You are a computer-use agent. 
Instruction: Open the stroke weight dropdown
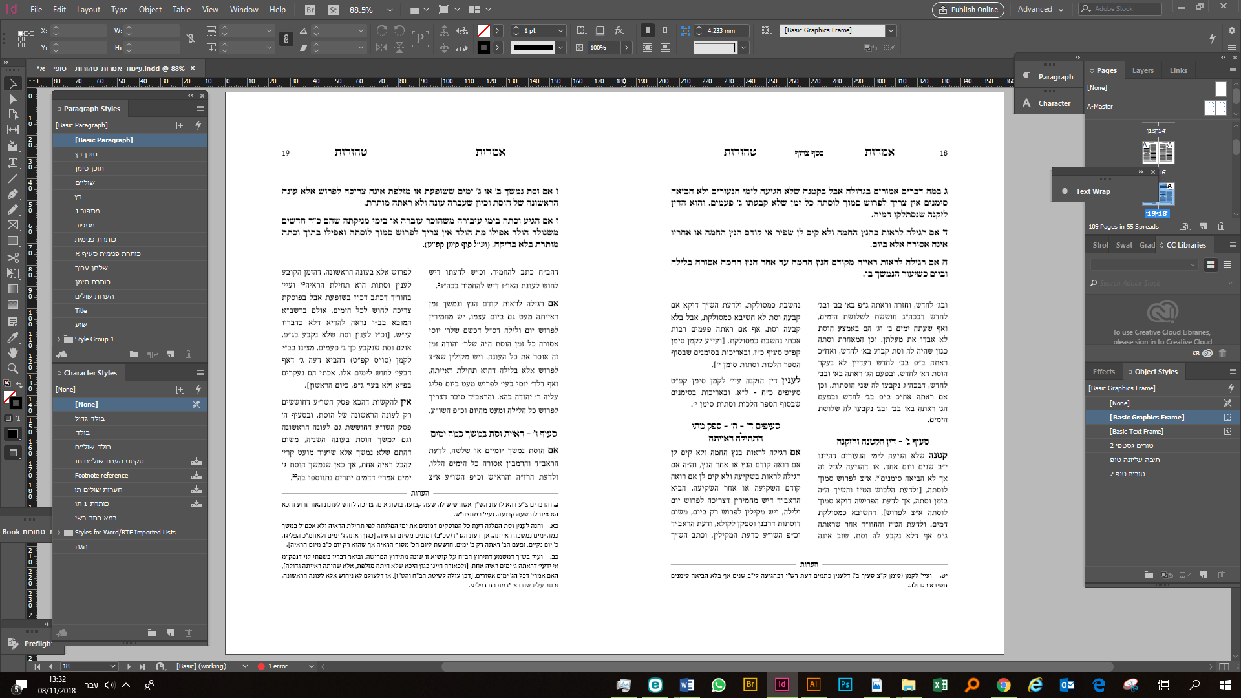pyautogui.click(x=560, y=30)
